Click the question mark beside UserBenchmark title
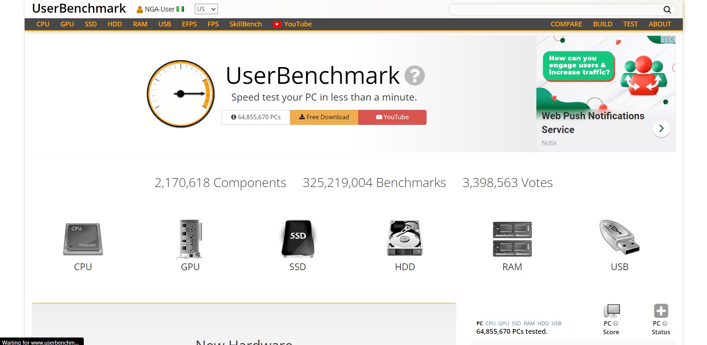Viewport: 707px width, 345px height. tap(415, 76)
